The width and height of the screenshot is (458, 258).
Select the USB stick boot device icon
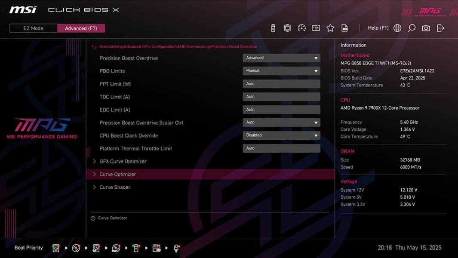click(136, 248)
